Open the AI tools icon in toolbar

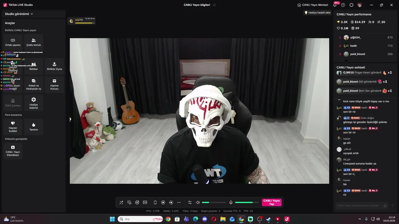(x=137, y=203)
